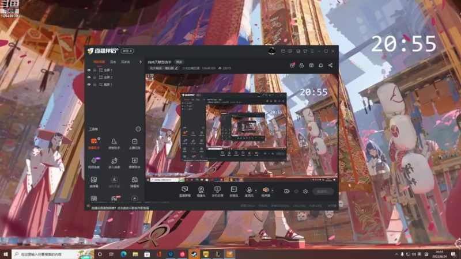Add a new scene with the plus button
The width and height of the screenshot is (461, 259).
click(x=140, y=62)
